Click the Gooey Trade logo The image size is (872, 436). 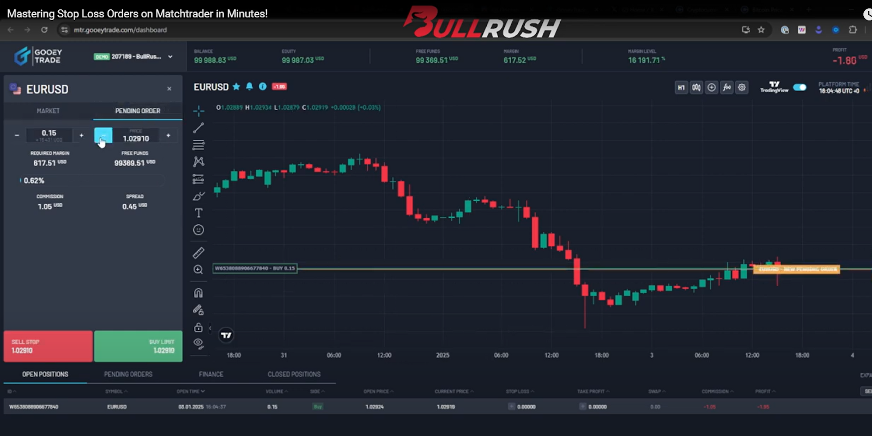point(38,56)
